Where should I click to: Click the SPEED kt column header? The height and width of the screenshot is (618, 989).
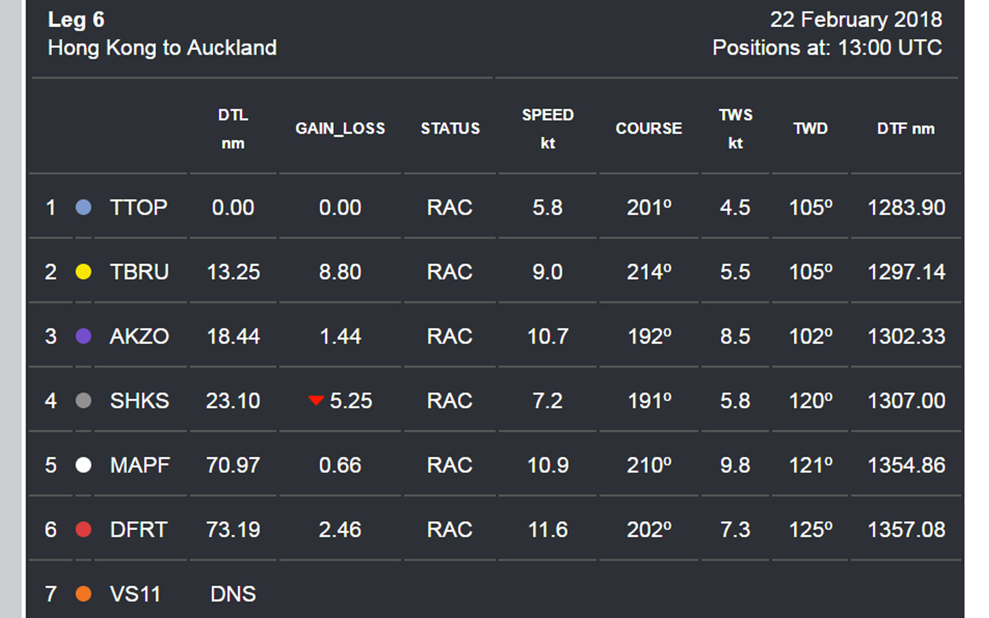(548, 129)
